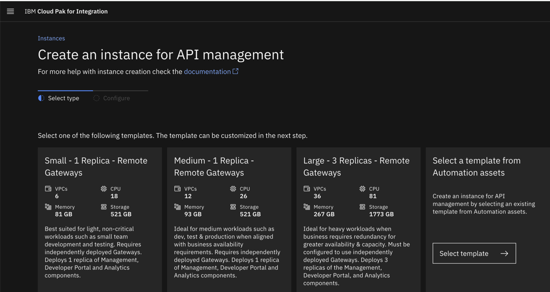The height and width of the screenshot is (292, 550).
Task: Open the documentation link
Action: click(x=206, y=71)
